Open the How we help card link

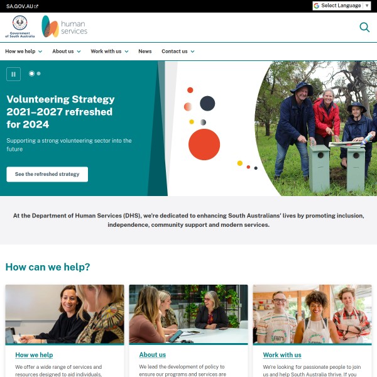pyautogui.click(x=34, y=355)
